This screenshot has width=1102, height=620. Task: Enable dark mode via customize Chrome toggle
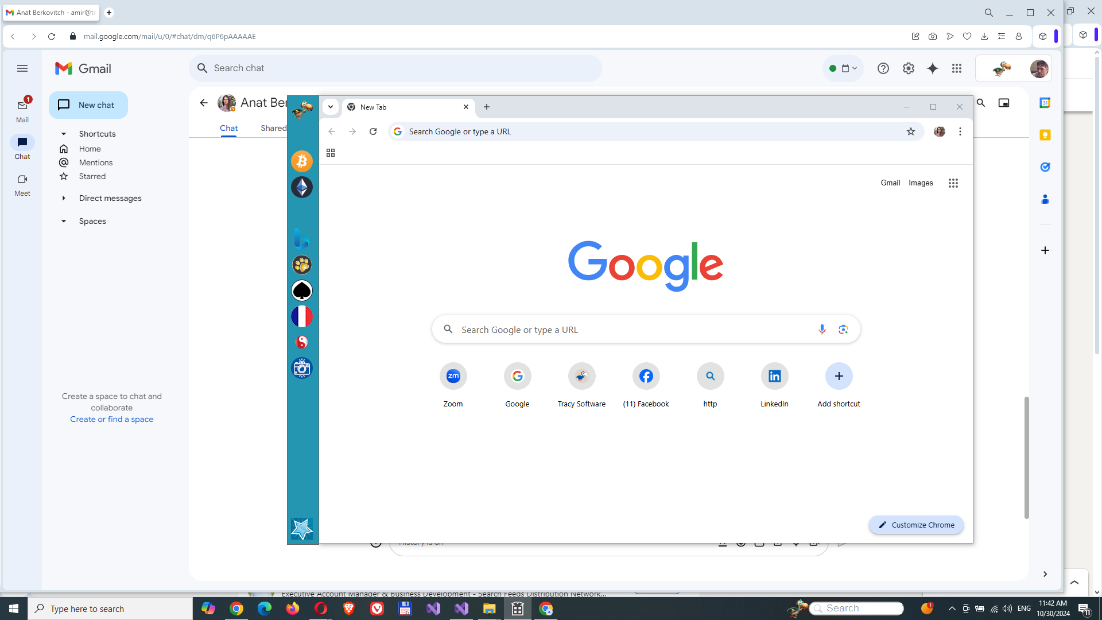[x=917, y=525]
